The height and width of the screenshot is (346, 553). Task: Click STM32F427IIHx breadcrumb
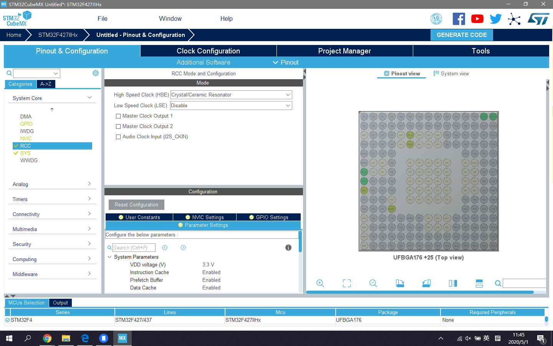pos(58,35)
